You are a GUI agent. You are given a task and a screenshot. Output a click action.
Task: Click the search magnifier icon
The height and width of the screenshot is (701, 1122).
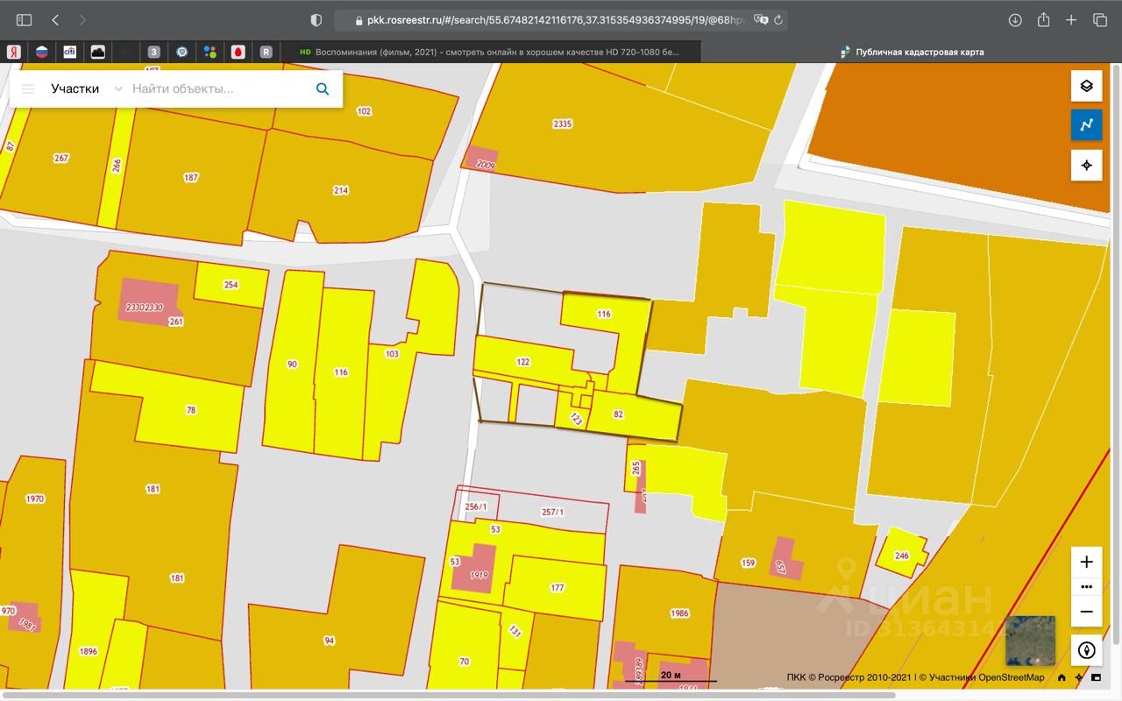tap(323, 89)
